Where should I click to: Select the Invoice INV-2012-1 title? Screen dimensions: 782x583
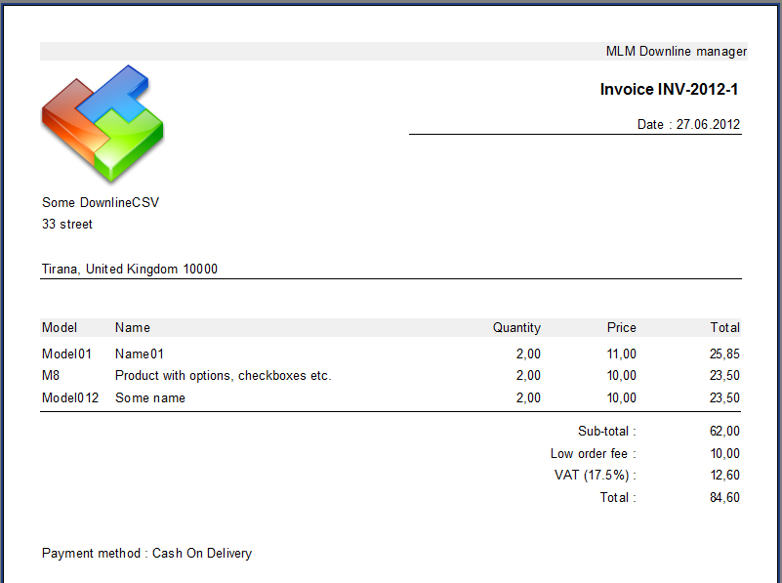tap(669, 90)
